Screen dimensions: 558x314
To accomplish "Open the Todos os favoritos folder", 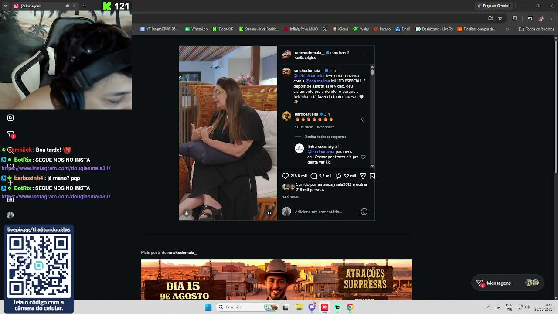I will (536, 29).
